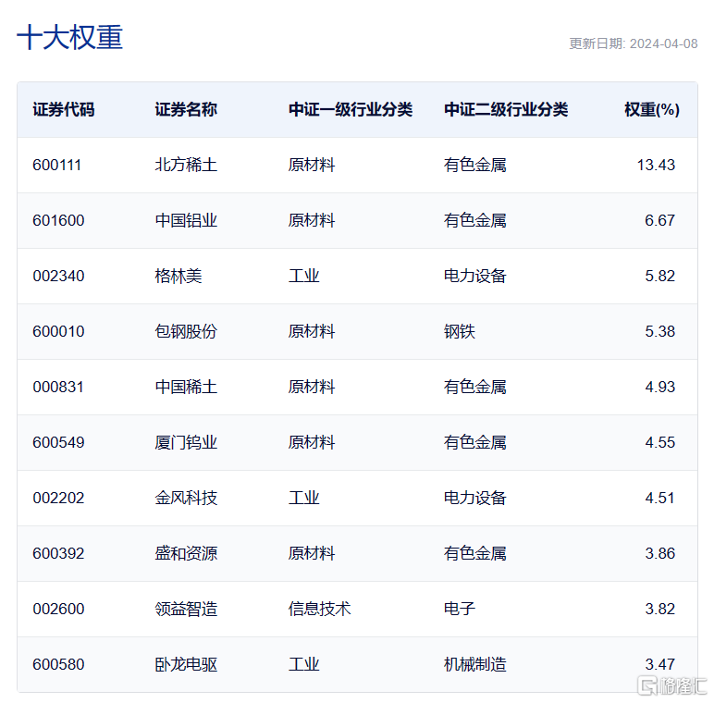The width and height of the screenshot is (714, 703).
Task: Click weight value 13.43
Action: [x=656, y=165]
